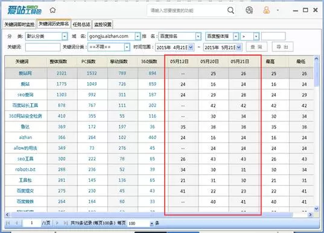Click the 关键词 filter input field

(43, 47)
